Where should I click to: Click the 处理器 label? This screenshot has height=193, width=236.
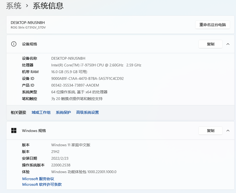click(x=28, y=65)
